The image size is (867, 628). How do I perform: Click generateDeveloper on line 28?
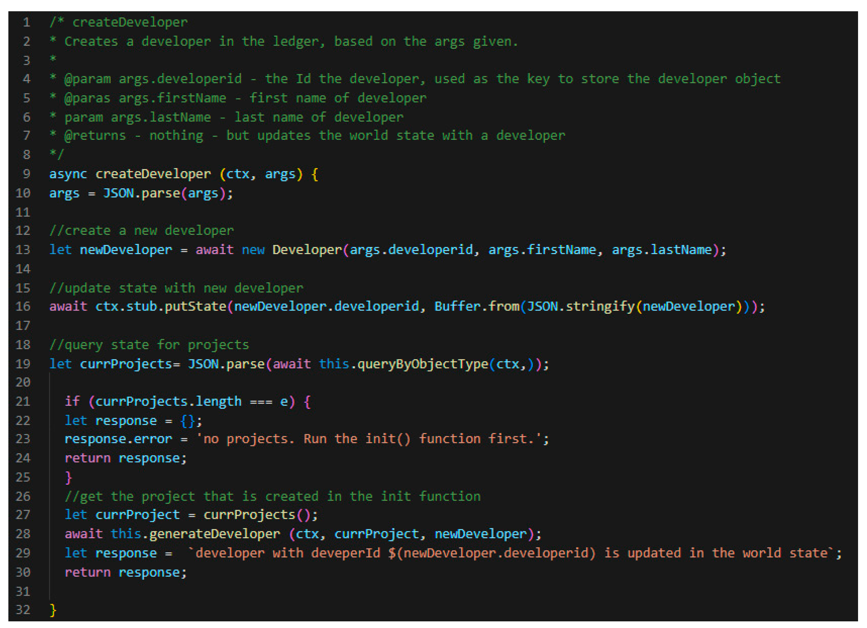click(215, 534)
